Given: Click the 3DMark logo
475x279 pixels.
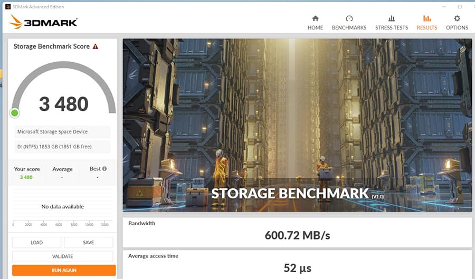Looking at the screenshot, I should [x=43, y=22].
